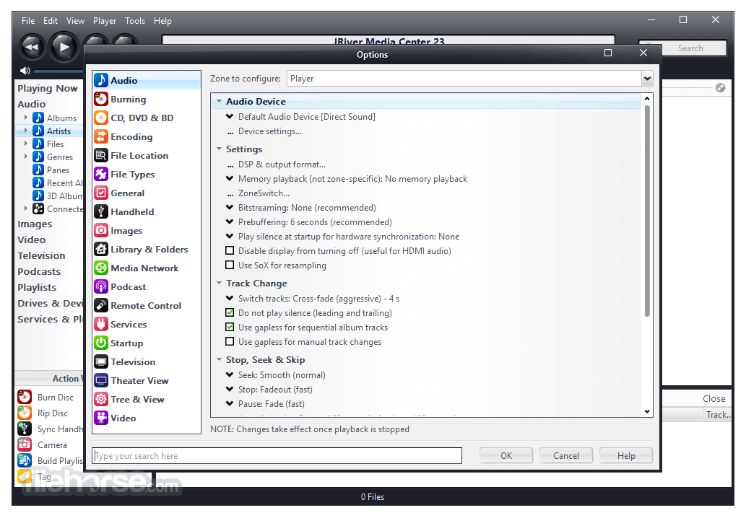
Task: Enable Use SoX for resampling
Action: (x=230, y=265)
